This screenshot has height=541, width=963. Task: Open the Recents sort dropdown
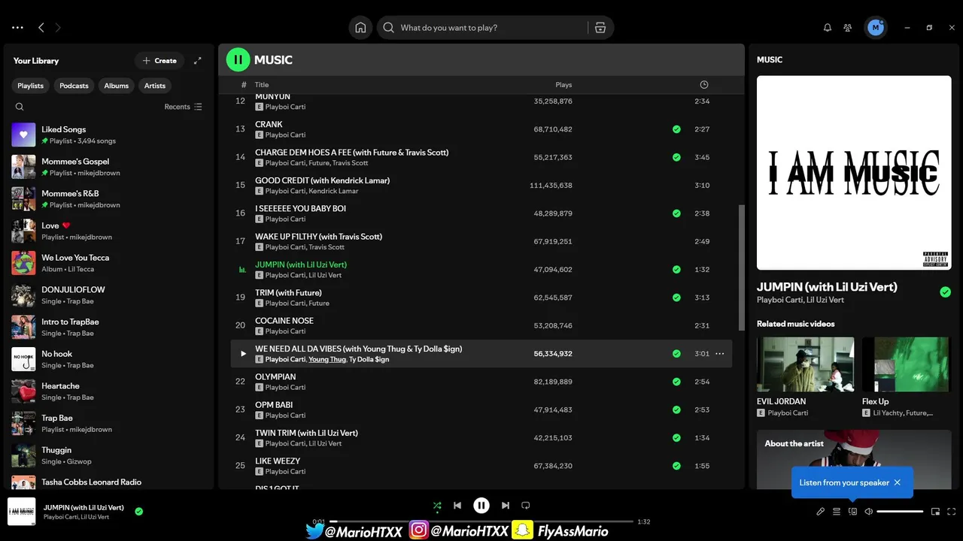coord(184,107)
